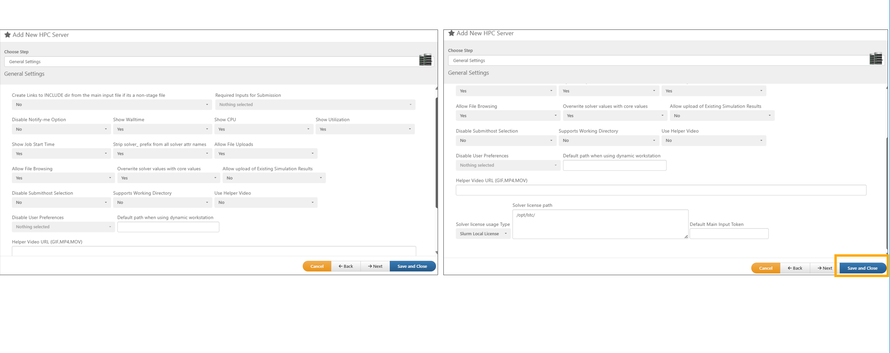Expand the Show CPU dropdown
Image resolution: width=890 pixels, height=353 pixels.
(x=263, y=129)
